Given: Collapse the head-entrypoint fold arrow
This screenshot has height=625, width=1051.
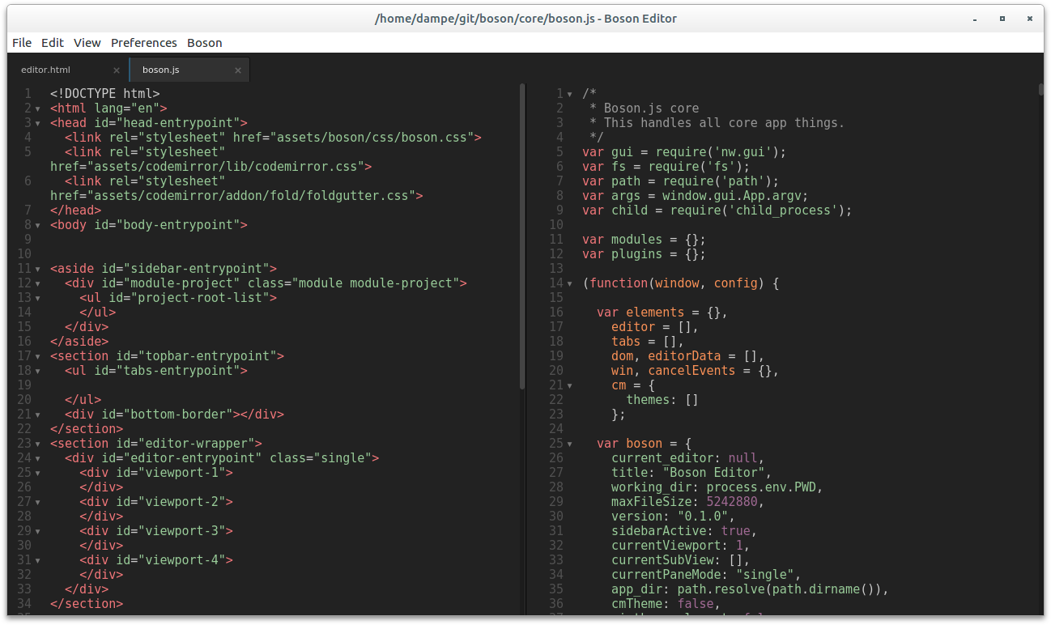Looking at the screenshot, I should click(x=37, y=123).
